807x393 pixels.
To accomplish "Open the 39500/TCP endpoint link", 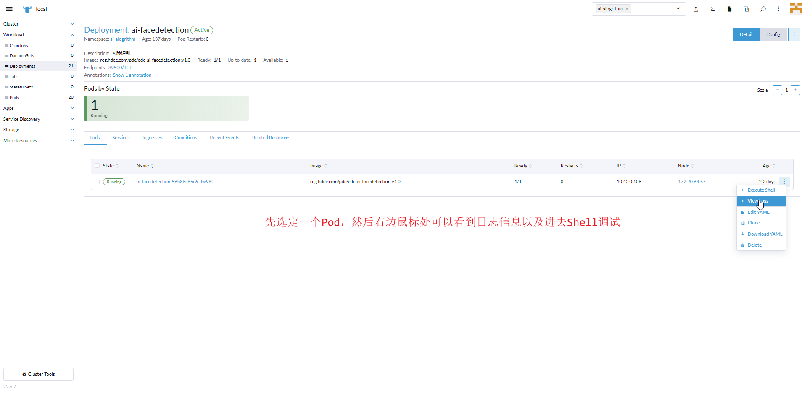I will (120, 68).
